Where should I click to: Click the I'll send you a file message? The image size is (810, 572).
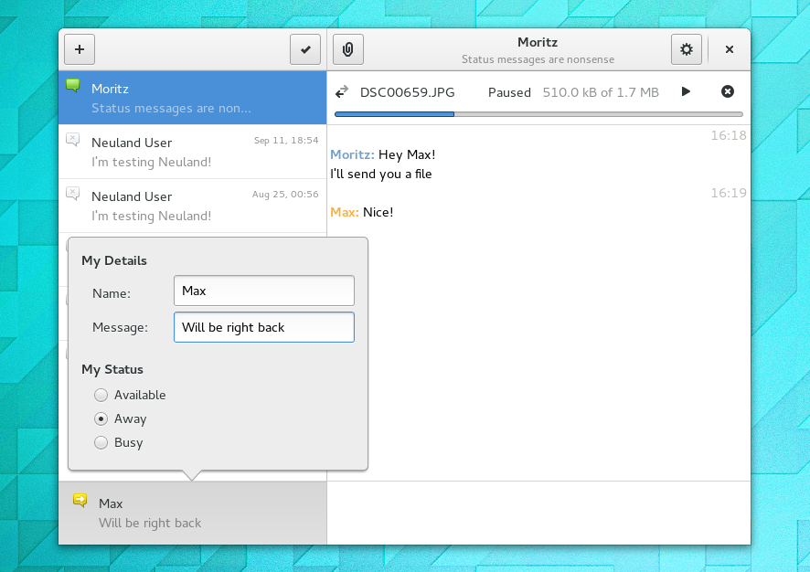pyautogui.click(x=381, y=174)
